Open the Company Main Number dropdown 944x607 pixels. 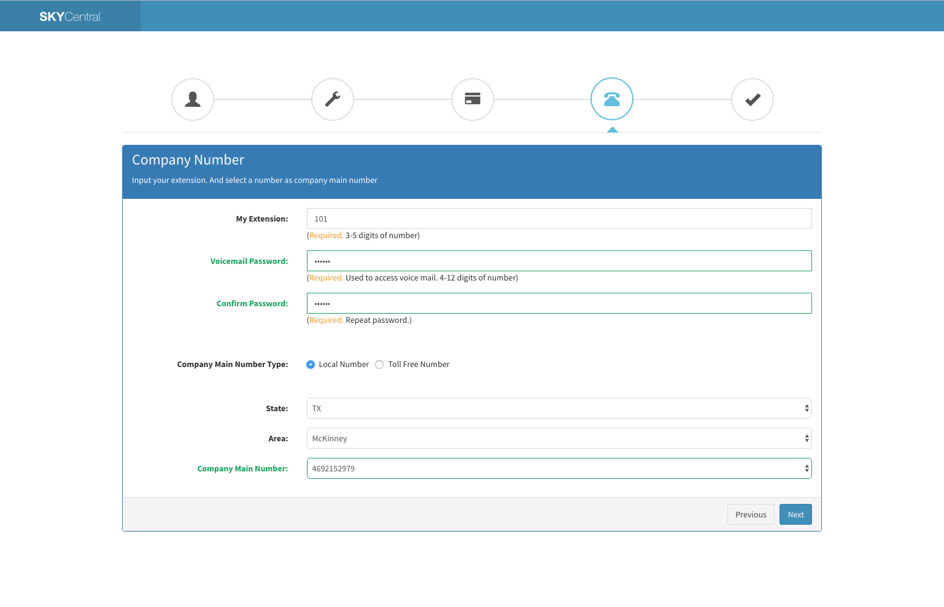pos(559,468)
